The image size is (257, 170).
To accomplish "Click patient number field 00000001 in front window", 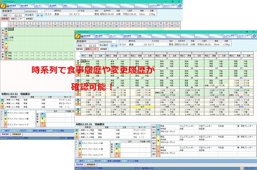I will (x=107, y=42).
